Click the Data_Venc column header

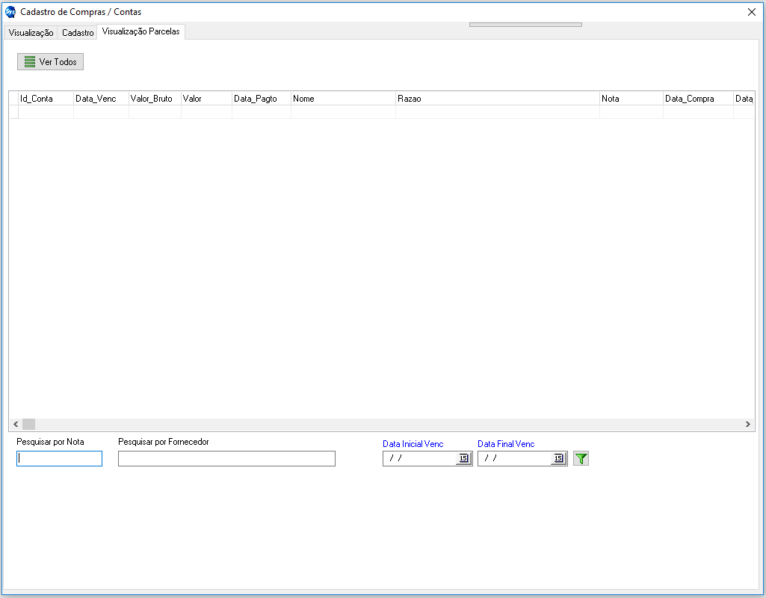(100, 99)
